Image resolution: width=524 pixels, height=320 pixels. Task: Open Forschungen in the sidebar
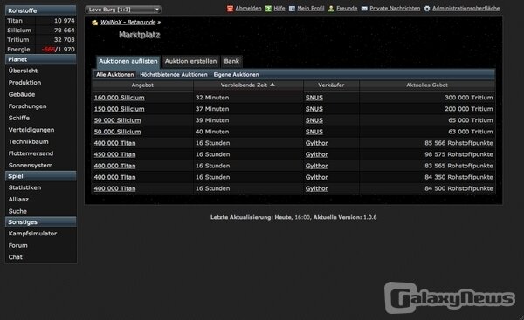click(x=27, y=106)
